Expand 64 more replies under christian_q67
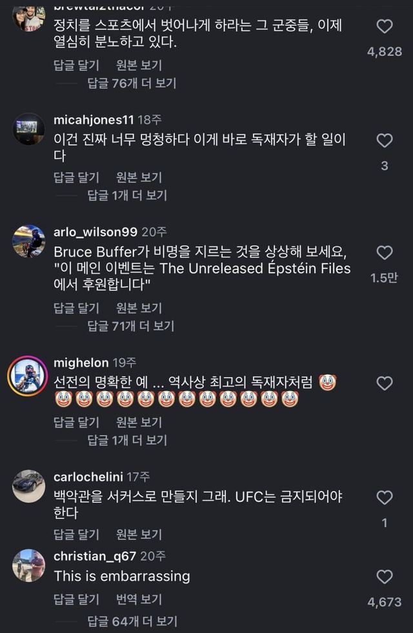Screen dimensions: 413x633 coord(132,621)
